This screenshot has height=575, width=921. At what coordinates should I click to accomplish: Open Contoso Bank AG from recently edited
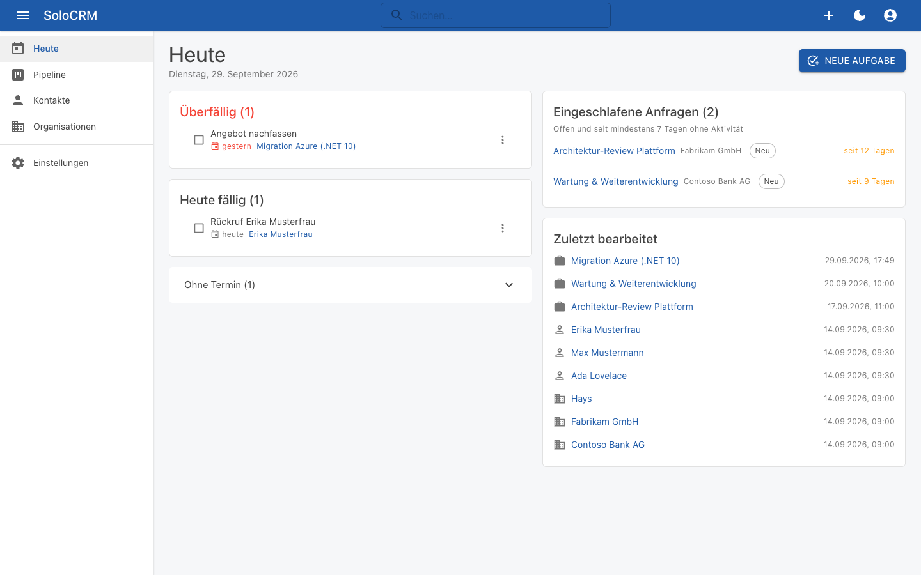click(x=608, y=445)
